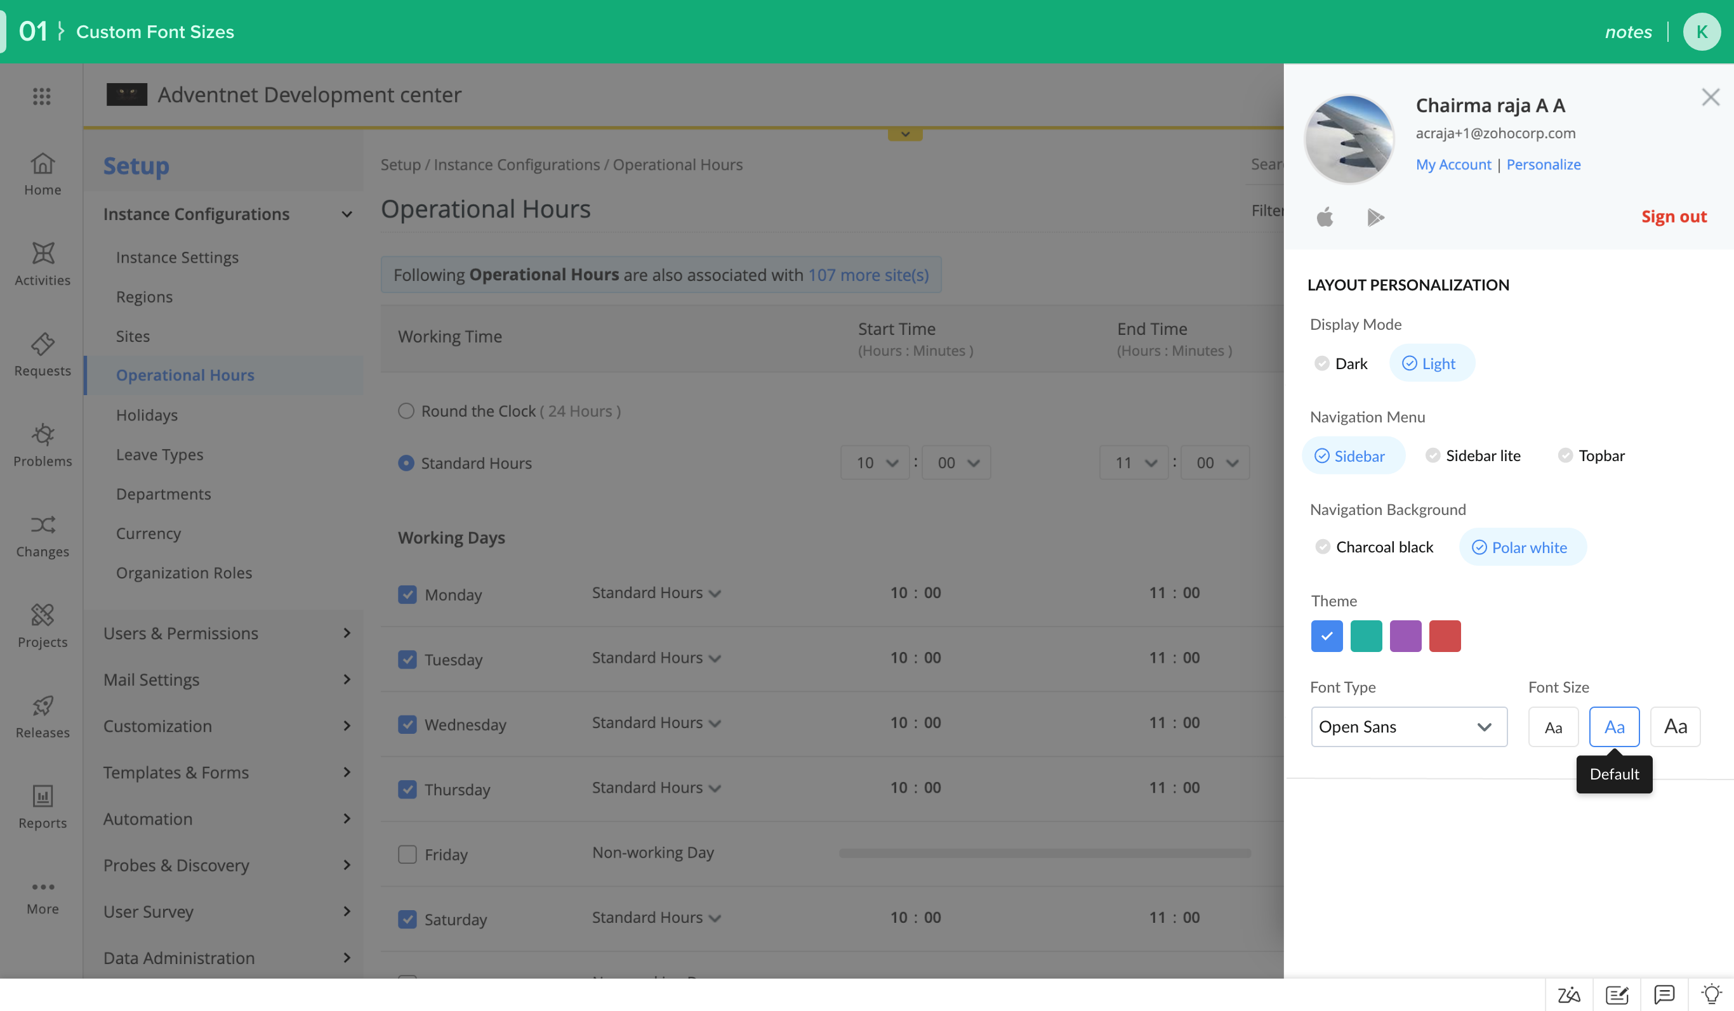The height and width of the screenshot is (1011, 1734).
Task: Select the largest Aa font size
Action: point(1675,727)
